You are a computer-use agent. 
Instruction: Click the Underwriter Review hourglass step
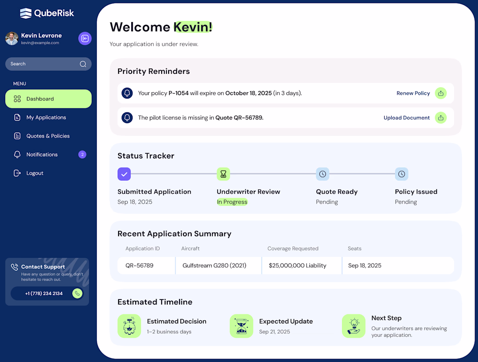click(223, 174)
